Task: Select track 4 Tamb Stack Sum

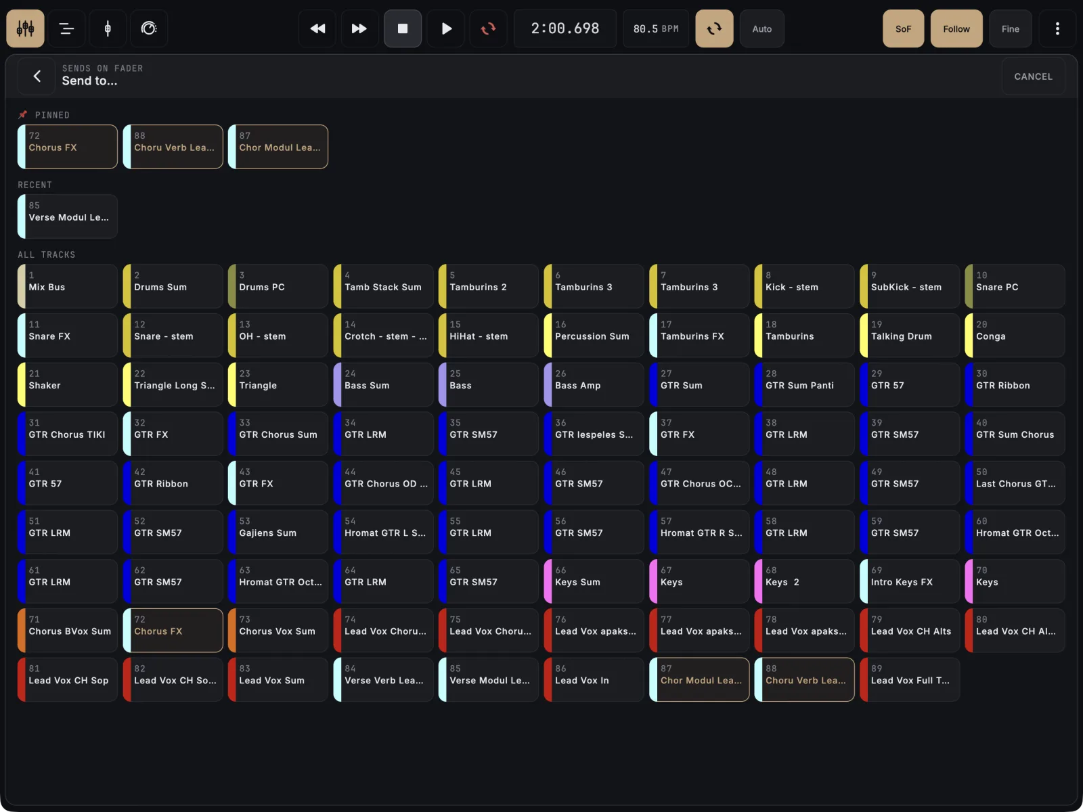Action: (384, 286)
